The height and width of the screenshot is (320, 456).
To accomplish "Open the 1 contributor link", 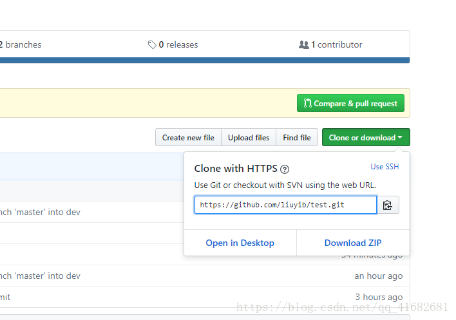I will [x=330, y=45].
